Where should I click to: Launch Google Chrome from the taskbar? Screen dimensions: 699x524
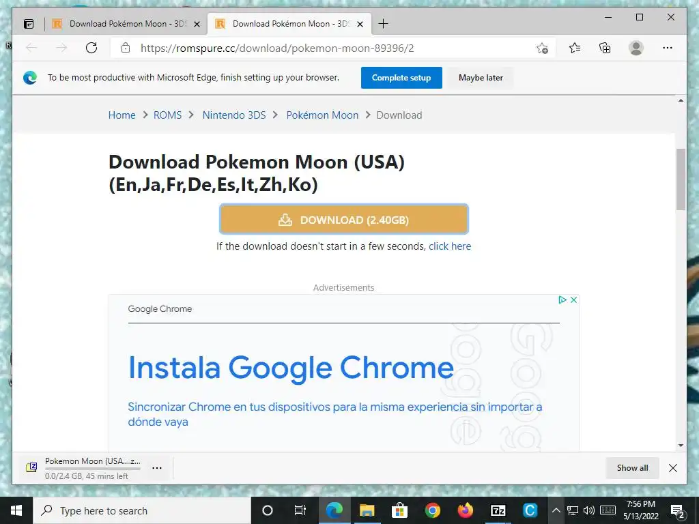[x=432, y=510]
